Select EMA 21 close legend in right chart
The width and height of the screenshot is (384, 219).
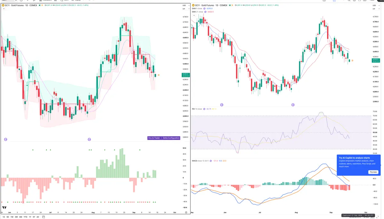click(x=197, y=12)
